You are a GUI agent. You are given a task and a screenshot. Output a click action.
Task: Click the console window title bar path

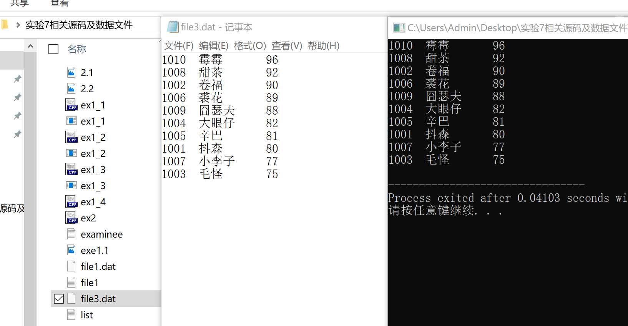point(517,28)
